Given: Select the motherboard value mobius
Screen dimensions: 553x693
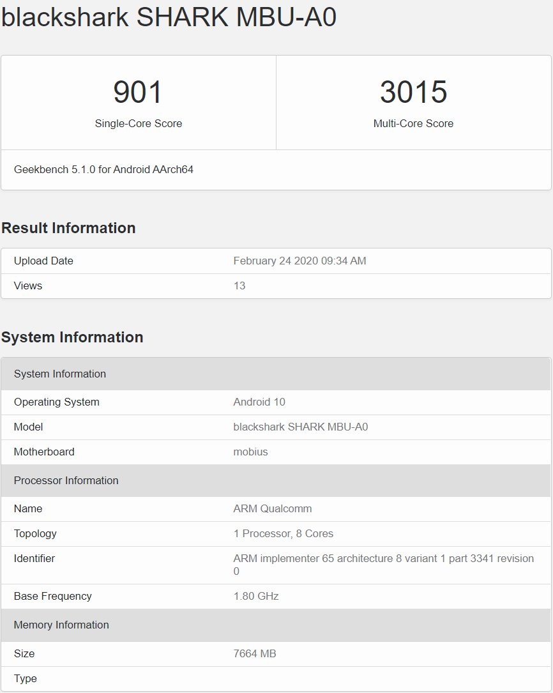Looking at the screenshot, I should pyautogui.click(x=251, y=452).
